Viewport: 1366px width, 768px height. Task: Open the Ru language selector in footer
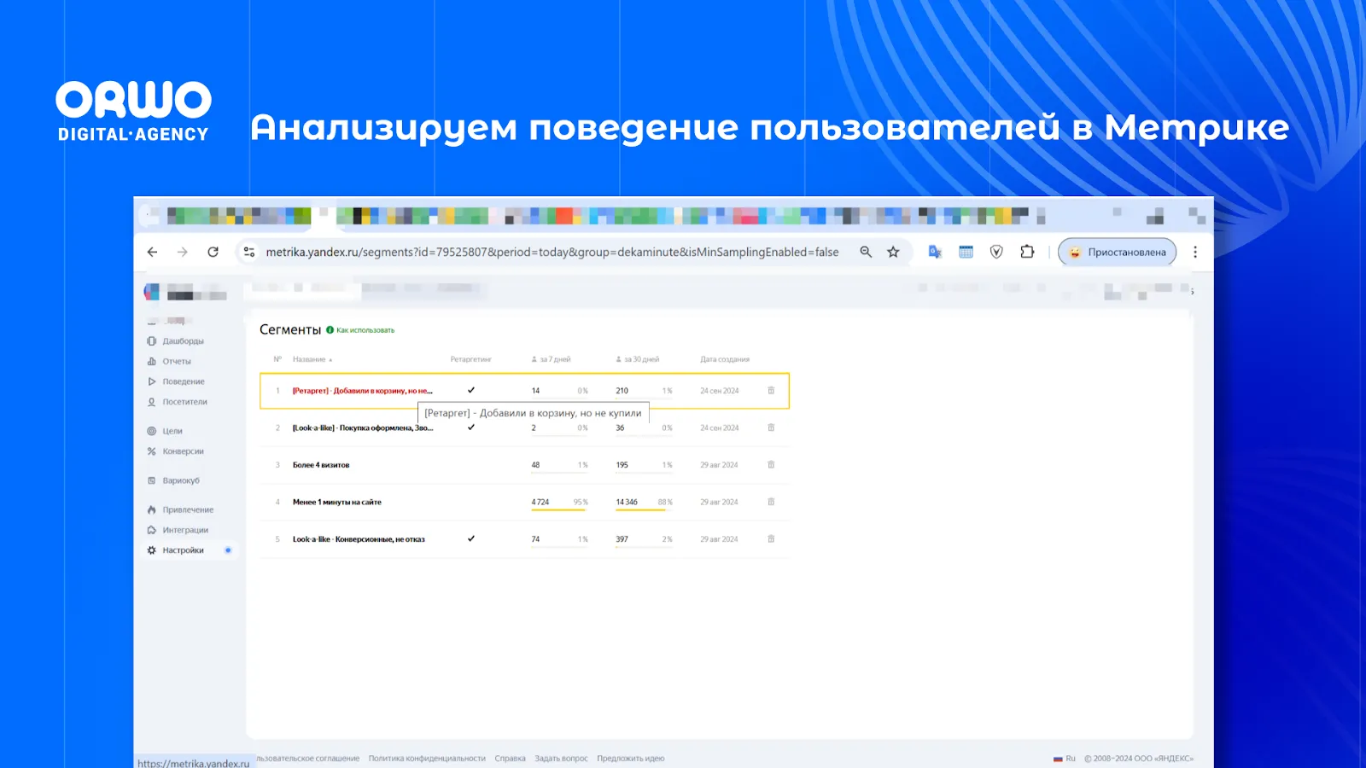1065,759
